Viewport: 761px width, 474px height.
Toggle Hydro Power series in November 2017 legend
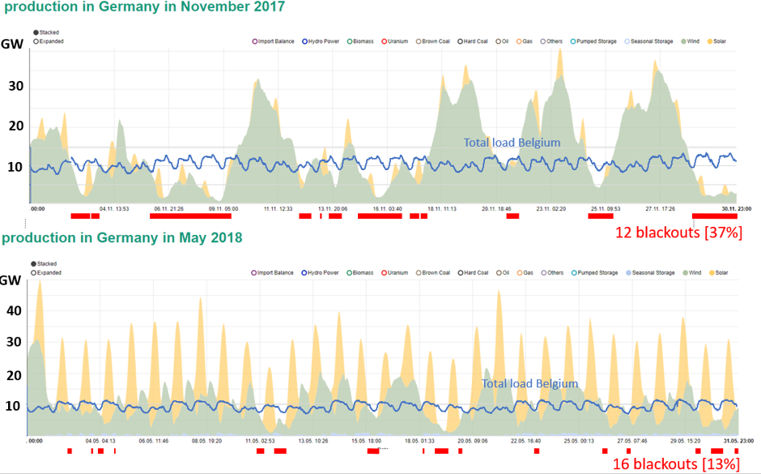[x=321, y=41]
